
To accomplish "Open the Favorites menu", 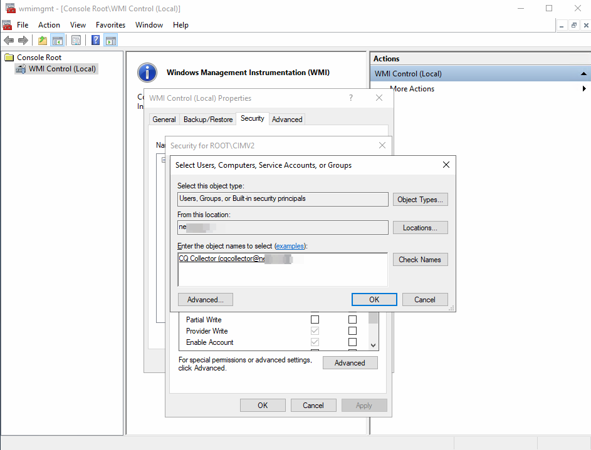I will [x=110, y=25].
